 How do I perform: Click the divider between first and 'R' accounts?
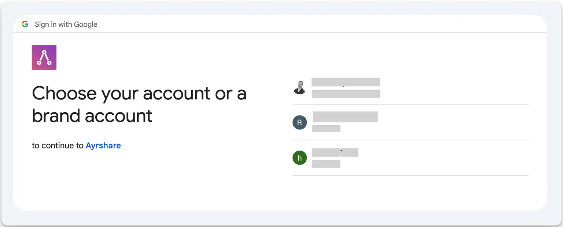tap(410, 105)
